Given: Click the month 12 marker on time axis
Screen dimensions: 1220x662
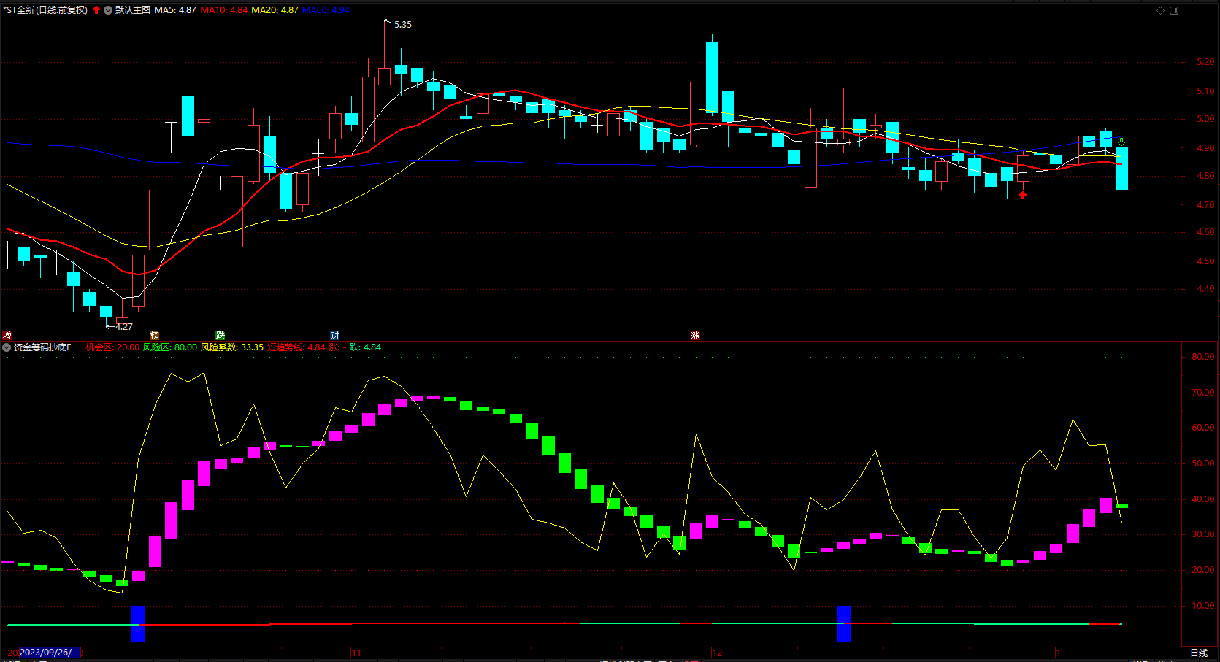Looking at the screenshot, I should click(x=717, y=653).
